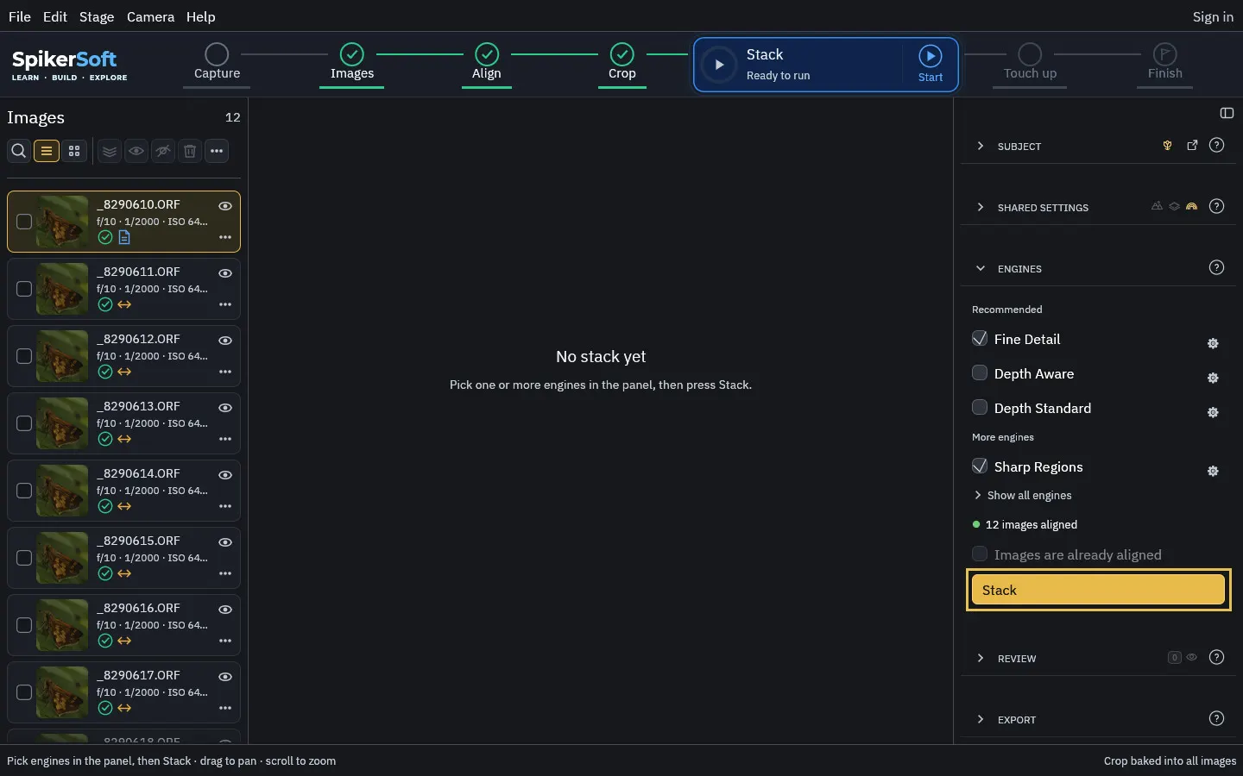This screenshot has width=1243, height=776.
Task: Open the blue document icon on _8290610.ORF
Action: [124, 237]
